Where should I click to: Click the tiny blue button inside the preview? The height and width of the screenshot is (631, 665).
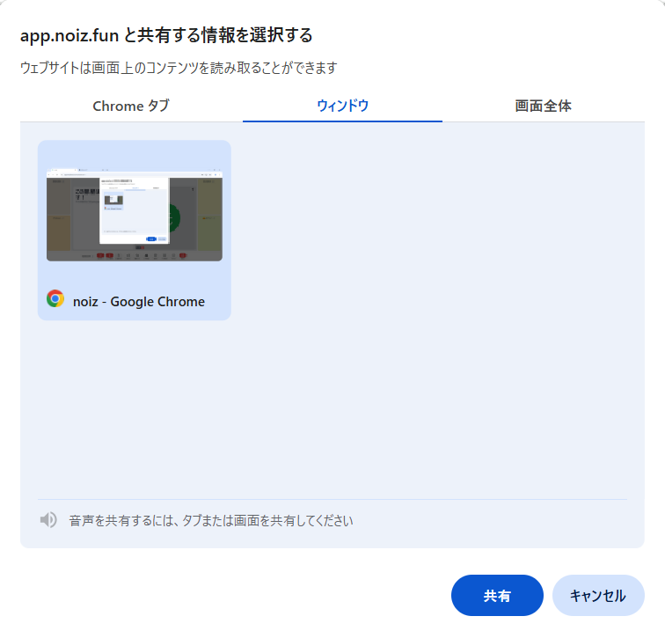click(151, 238)
